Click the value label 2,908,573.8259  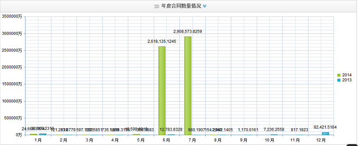click(187, 31)
